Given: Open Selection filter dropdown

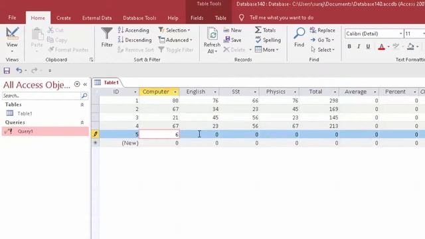Looking at the screenshot, I should (174, 30).
